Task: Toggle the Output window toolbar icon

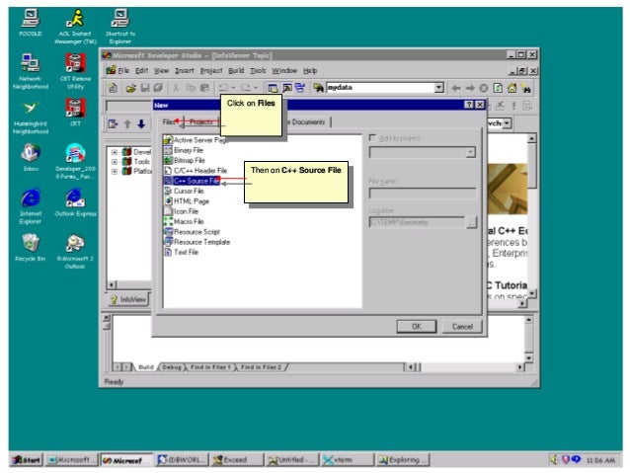Action: pyautogui.click(x=287, y=88)
